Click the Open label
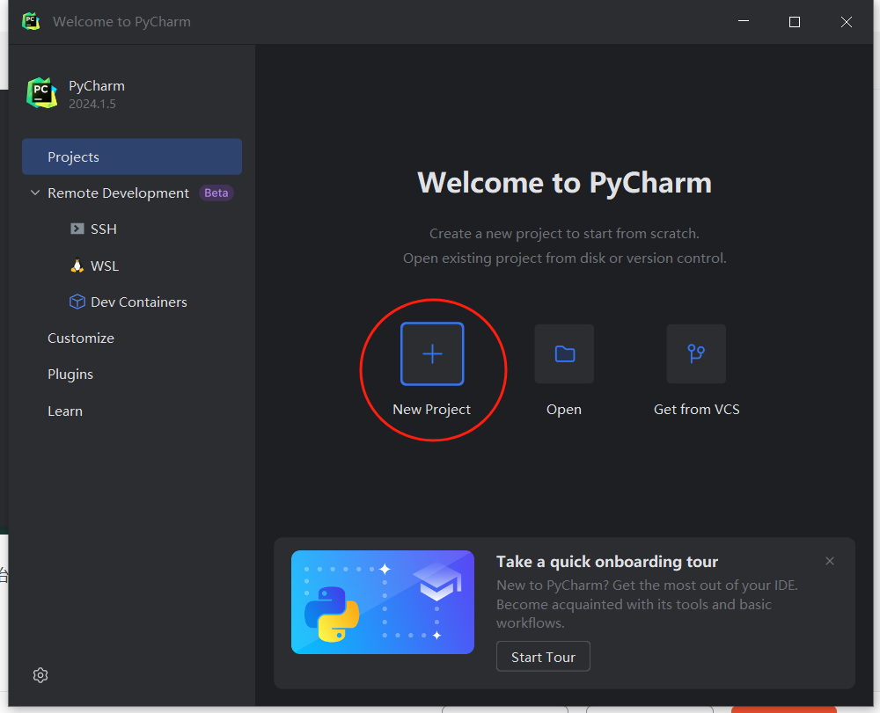This screenshot has width=880, height=713. click(564, 409)
